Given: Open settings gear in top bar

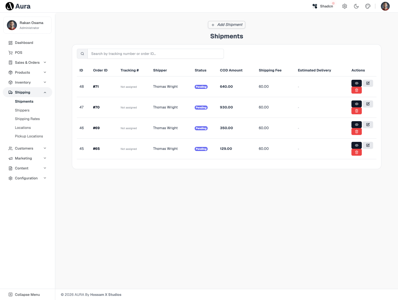Looking at the screenshot, I should (x=345, y=6).
